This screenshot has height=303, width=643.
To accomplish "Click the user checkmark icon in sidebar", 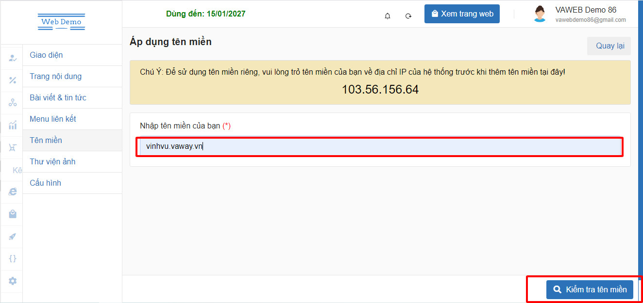I will [13, 58].
